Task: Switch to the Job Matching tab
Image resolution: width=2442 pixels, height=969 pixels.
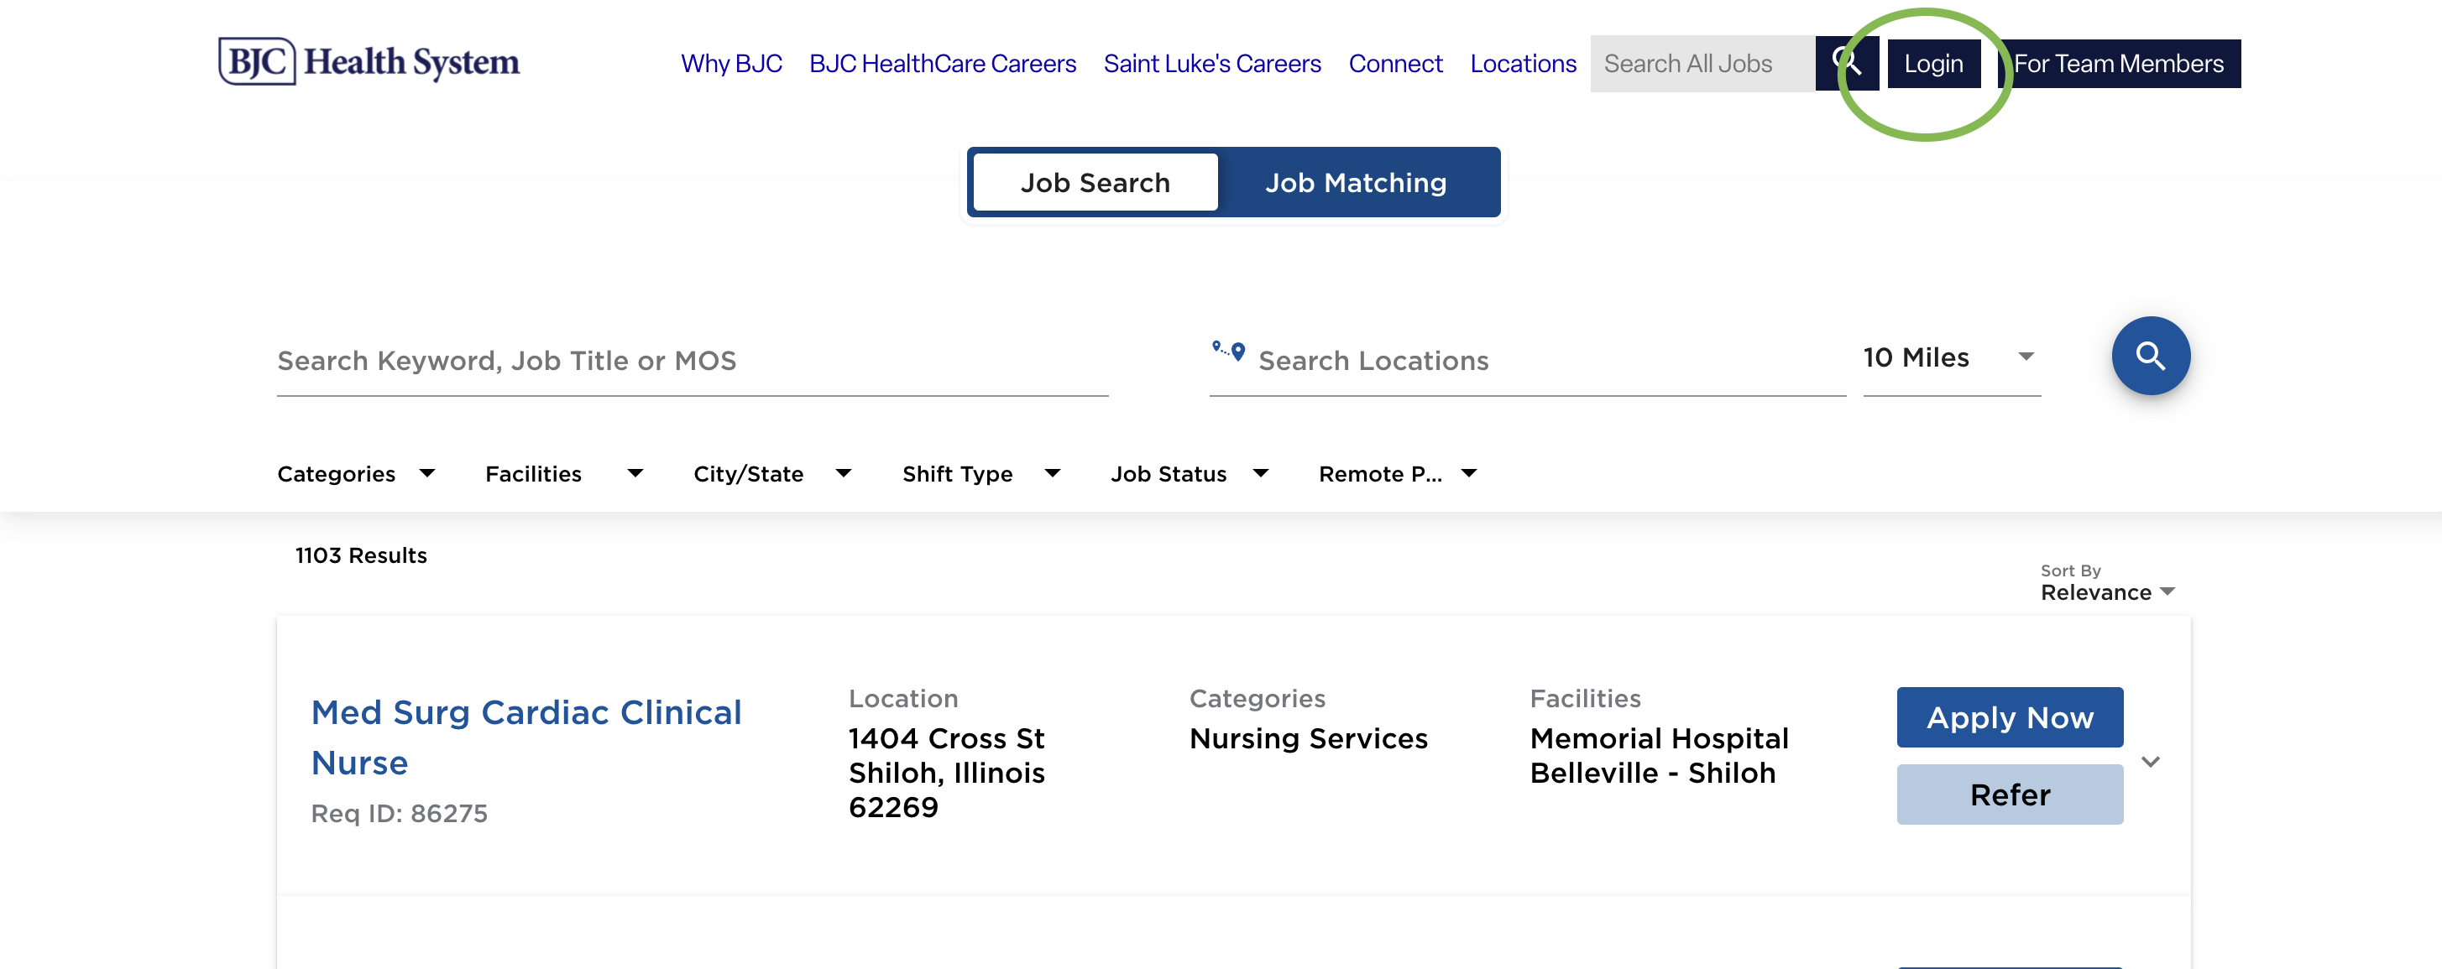Action: [1356, 183]
